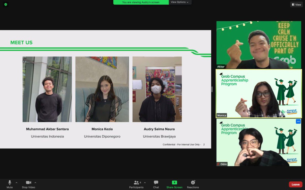Image resolution: width=305 pixels, height=190 pixels.
Task: Expand participants options arrow
Action: pos(145,183)
